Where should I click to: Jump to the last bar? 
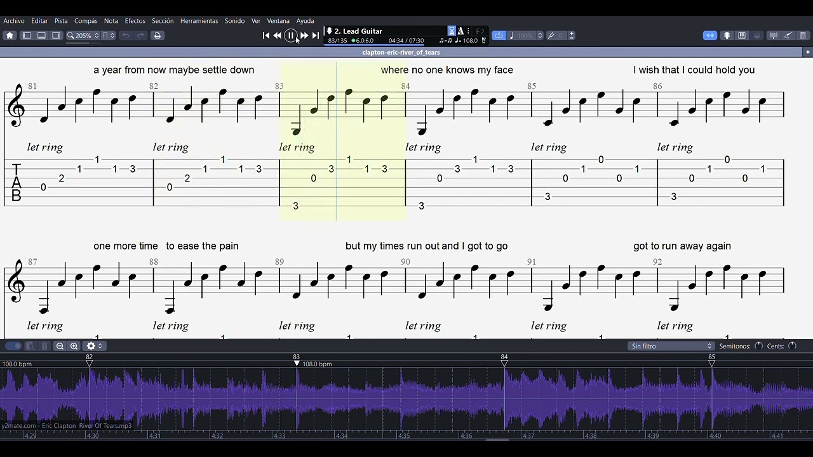click(316, 36)
